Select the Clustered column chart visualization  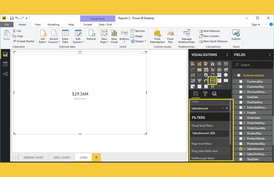click(x=212, y=64)
